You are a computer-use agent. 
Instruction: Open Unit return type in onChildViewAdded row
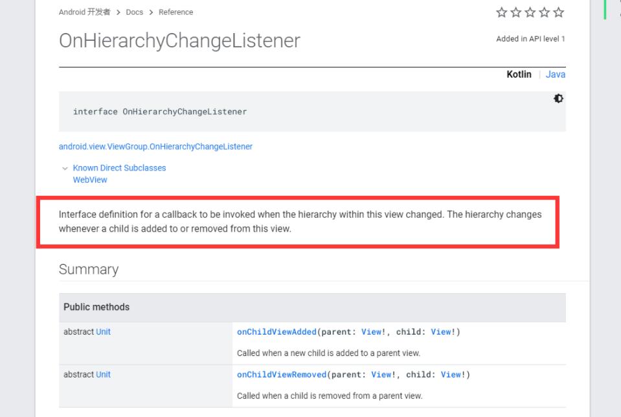pyautogui.click(x=103, y=331)
